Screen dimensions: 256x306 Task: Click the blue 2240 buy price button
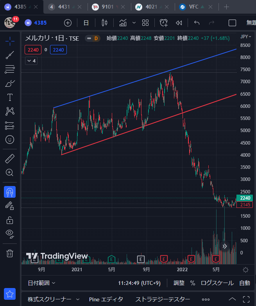[58, 50]
